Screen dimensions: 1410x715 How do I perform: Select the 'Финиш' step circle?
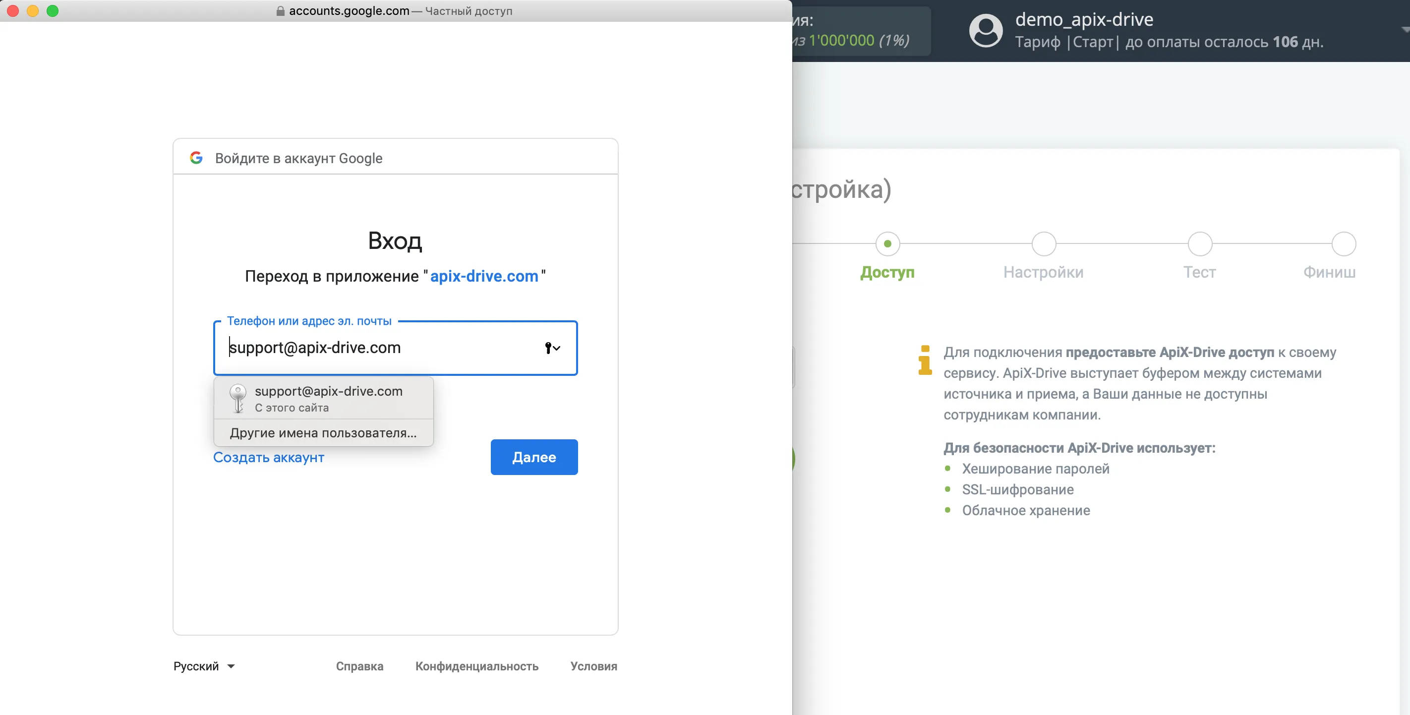click(1343, 243)
